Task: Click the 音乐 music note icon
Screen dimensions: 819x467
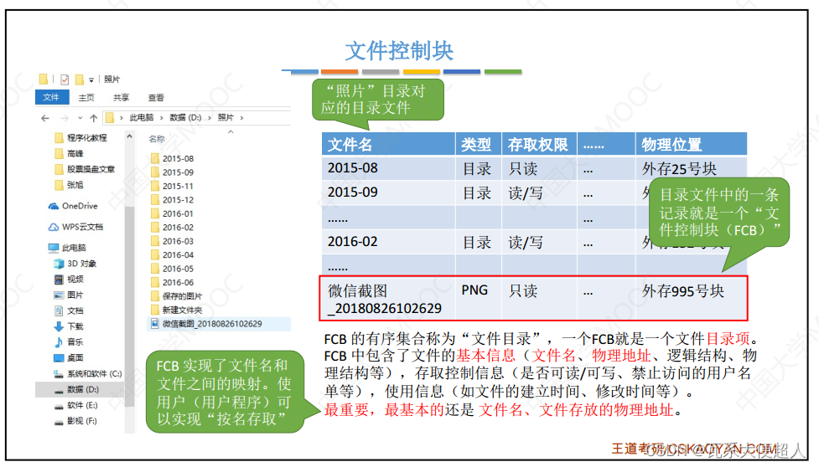Action: (59, 342)
